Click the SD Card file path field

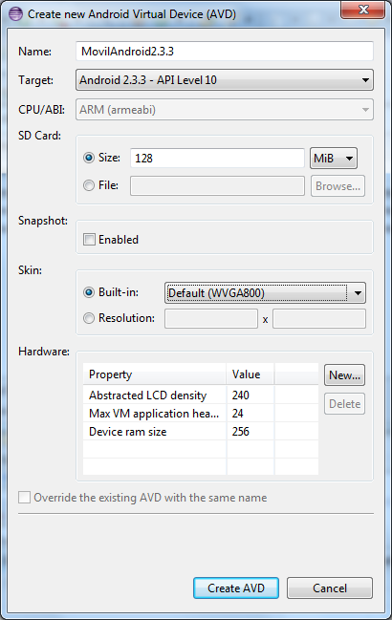click(217, 186)
